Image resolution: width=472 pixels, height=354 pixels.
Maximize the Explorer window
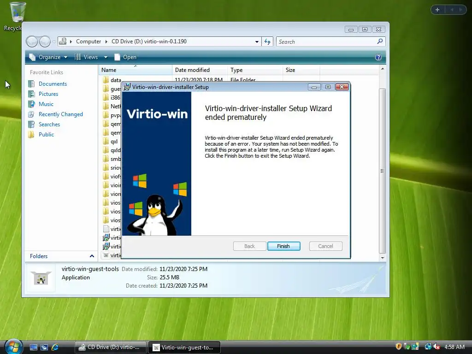tap(365, 29)
